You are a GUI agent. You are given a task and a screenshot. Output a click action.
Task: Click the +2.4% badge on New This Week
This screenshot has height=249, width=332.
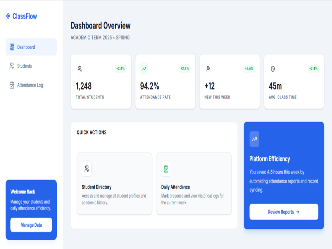(x=249, y=69)
